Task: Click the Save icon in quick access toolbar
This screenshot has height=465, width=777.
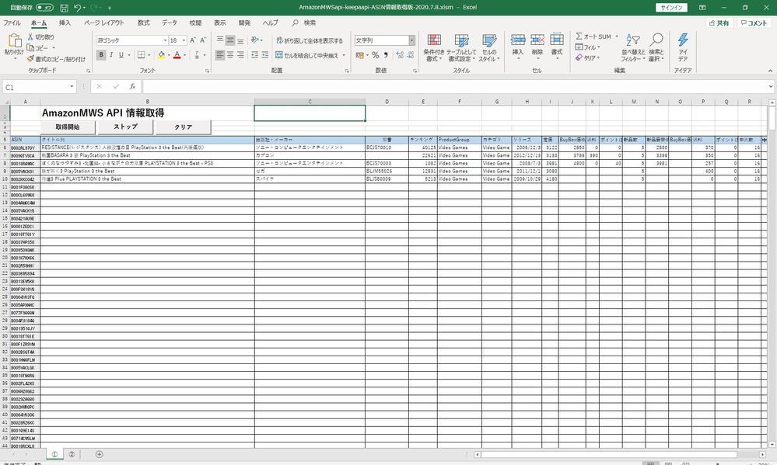Action: (64, 8)
